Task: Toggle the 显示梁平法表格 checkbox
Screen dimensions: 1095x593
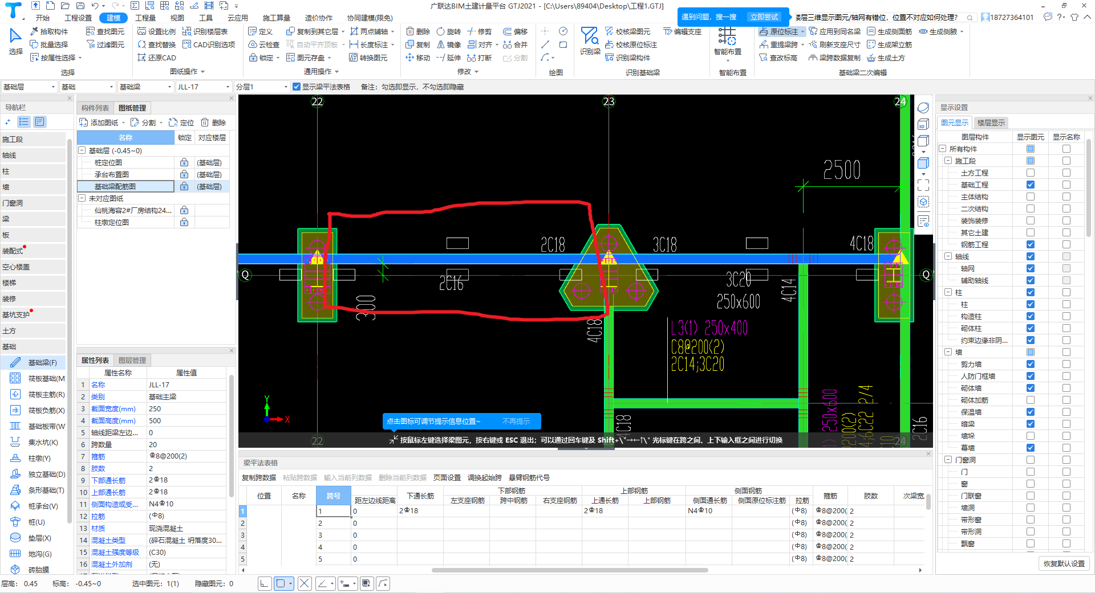Action: pyautogui.click(x=297, y=87)
